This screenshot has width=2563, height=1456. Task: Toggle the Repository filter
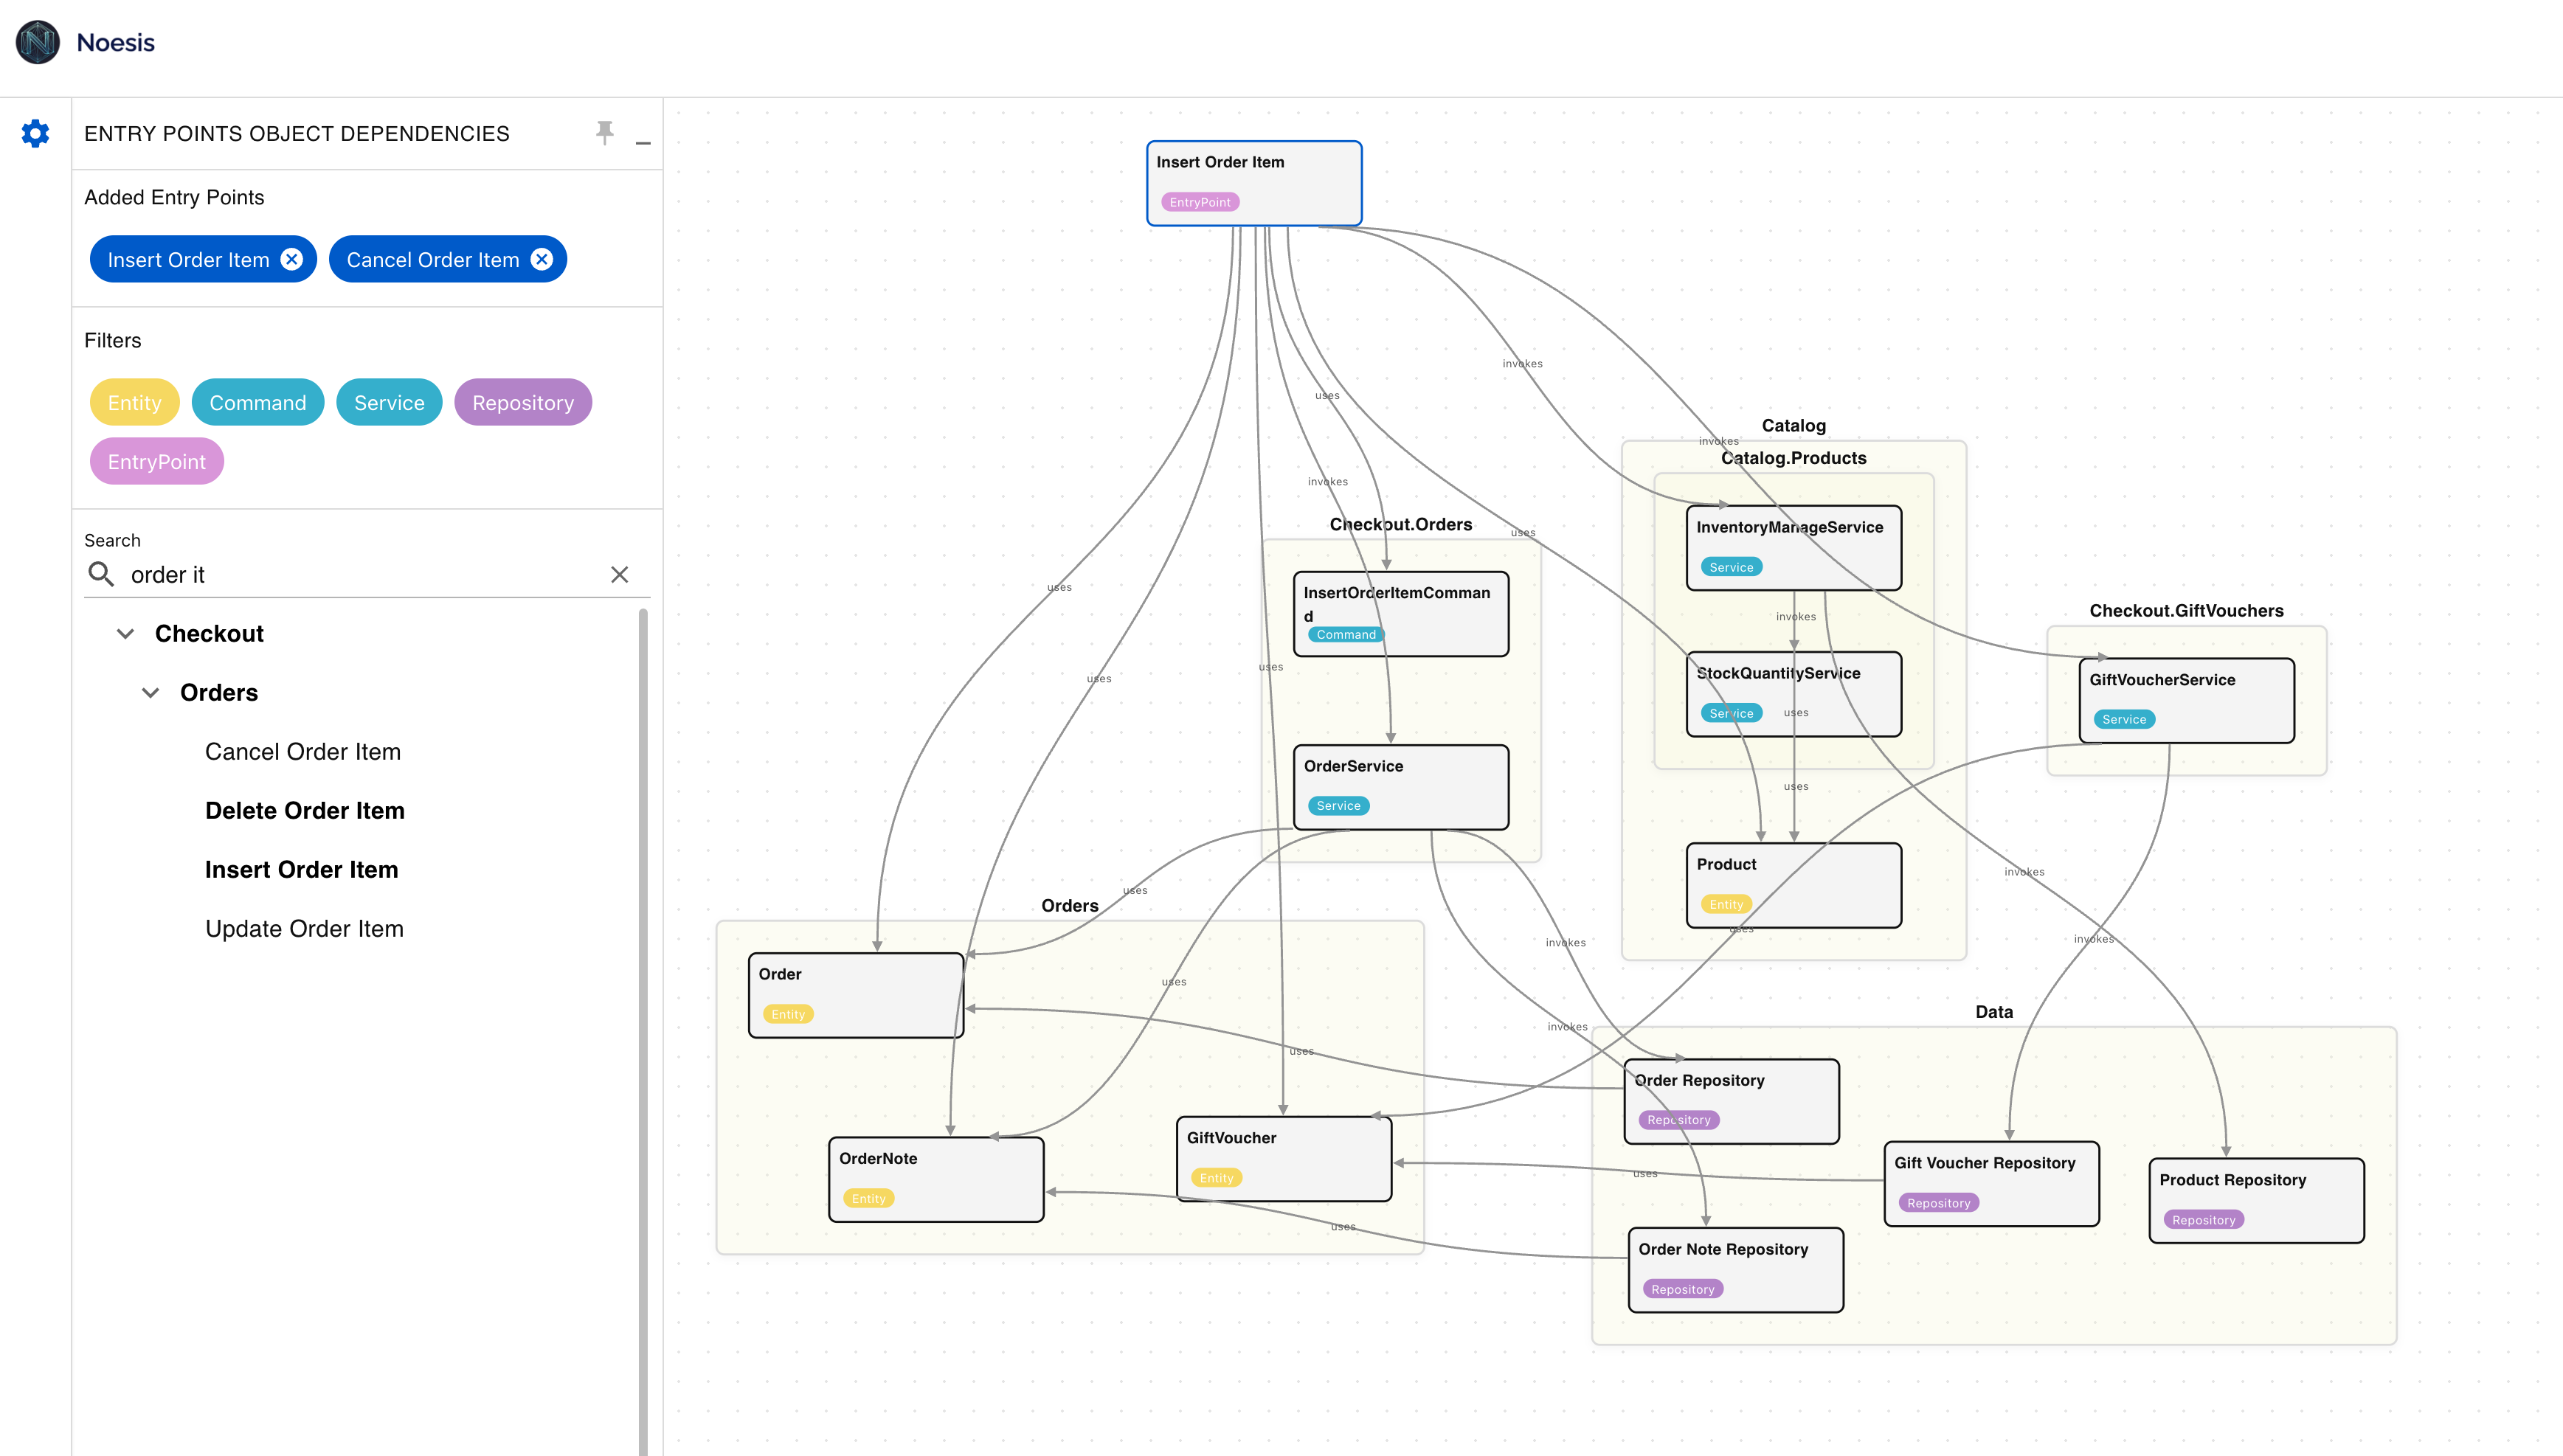522,403
